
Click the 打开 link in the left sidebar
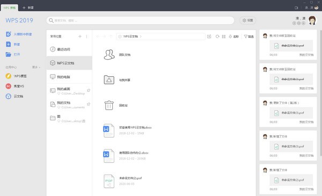(17, 54)
